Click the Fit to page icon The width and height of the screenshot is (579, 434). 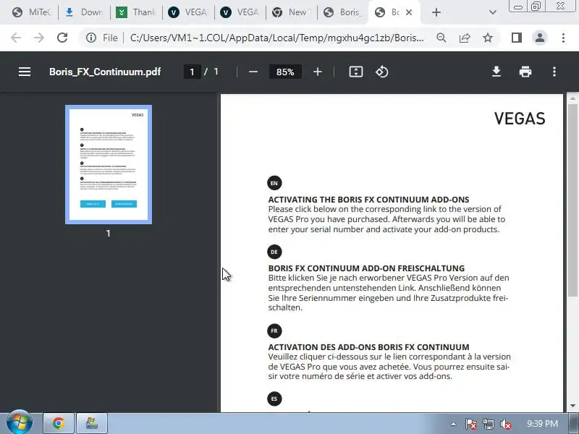coord(356,72)
